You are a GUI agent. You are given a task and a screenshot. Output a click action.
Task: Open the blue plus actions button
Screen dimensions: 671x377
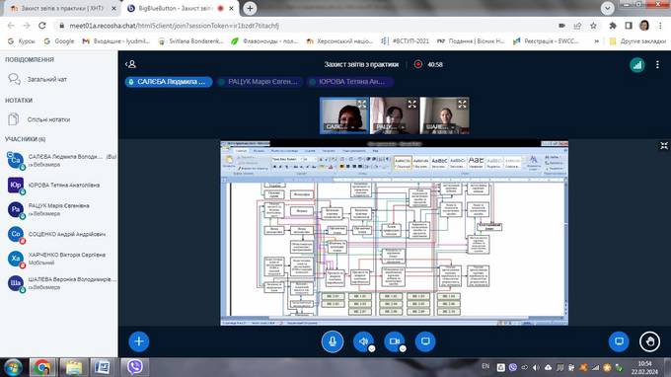[139, 341]
